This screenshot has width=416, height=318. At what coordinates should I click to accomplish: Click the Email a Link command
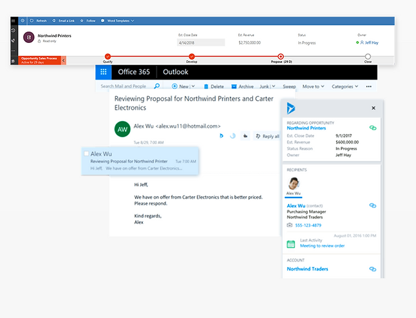click(x=63, y=21)
